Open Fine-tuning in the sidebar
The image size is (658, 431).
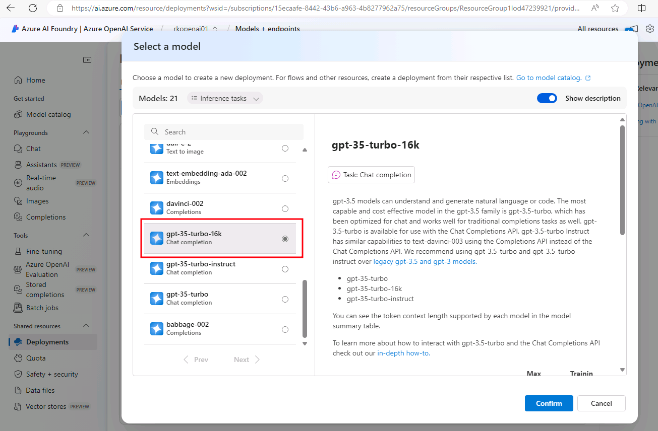44,251
